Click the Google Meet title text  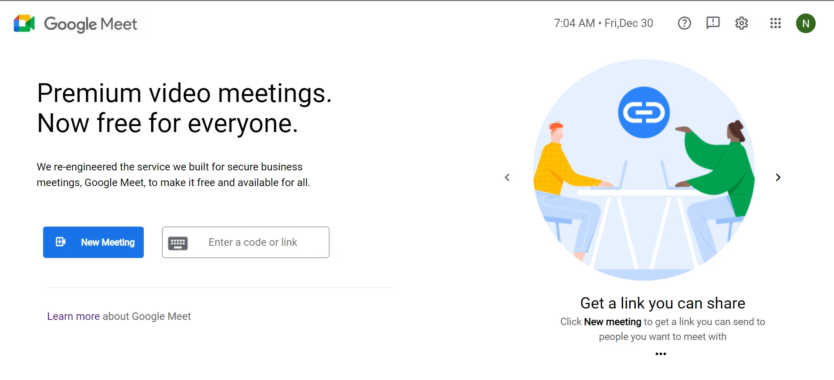click(x=91, y=24)
